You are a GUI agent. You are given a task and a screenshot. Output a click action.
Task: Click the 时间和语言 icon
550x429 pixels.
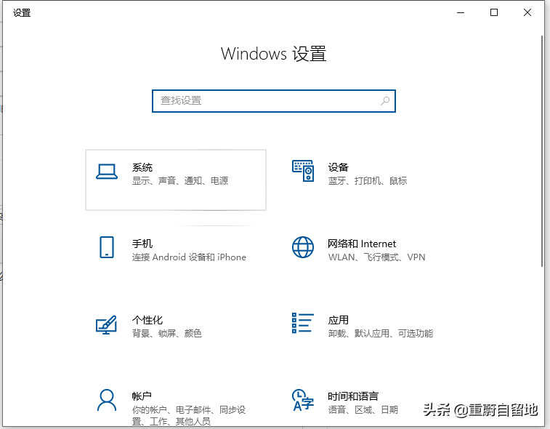coord(302,400)
